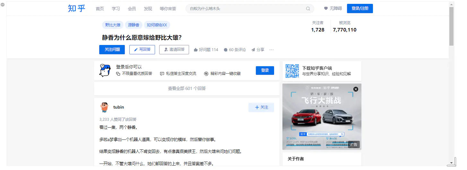Screen dimensions: 467x170
Task: Click the blue 登录 button in login prompt
Action: pos(265,70)
